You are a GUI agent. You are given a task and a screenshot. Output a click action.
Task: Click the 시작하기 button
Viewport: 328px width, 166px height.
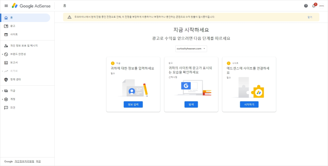coord(249,105)
